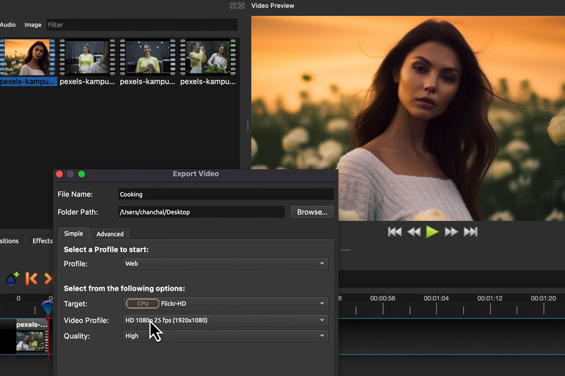
Task: Rewind the video preview
Action: point(414,231)
